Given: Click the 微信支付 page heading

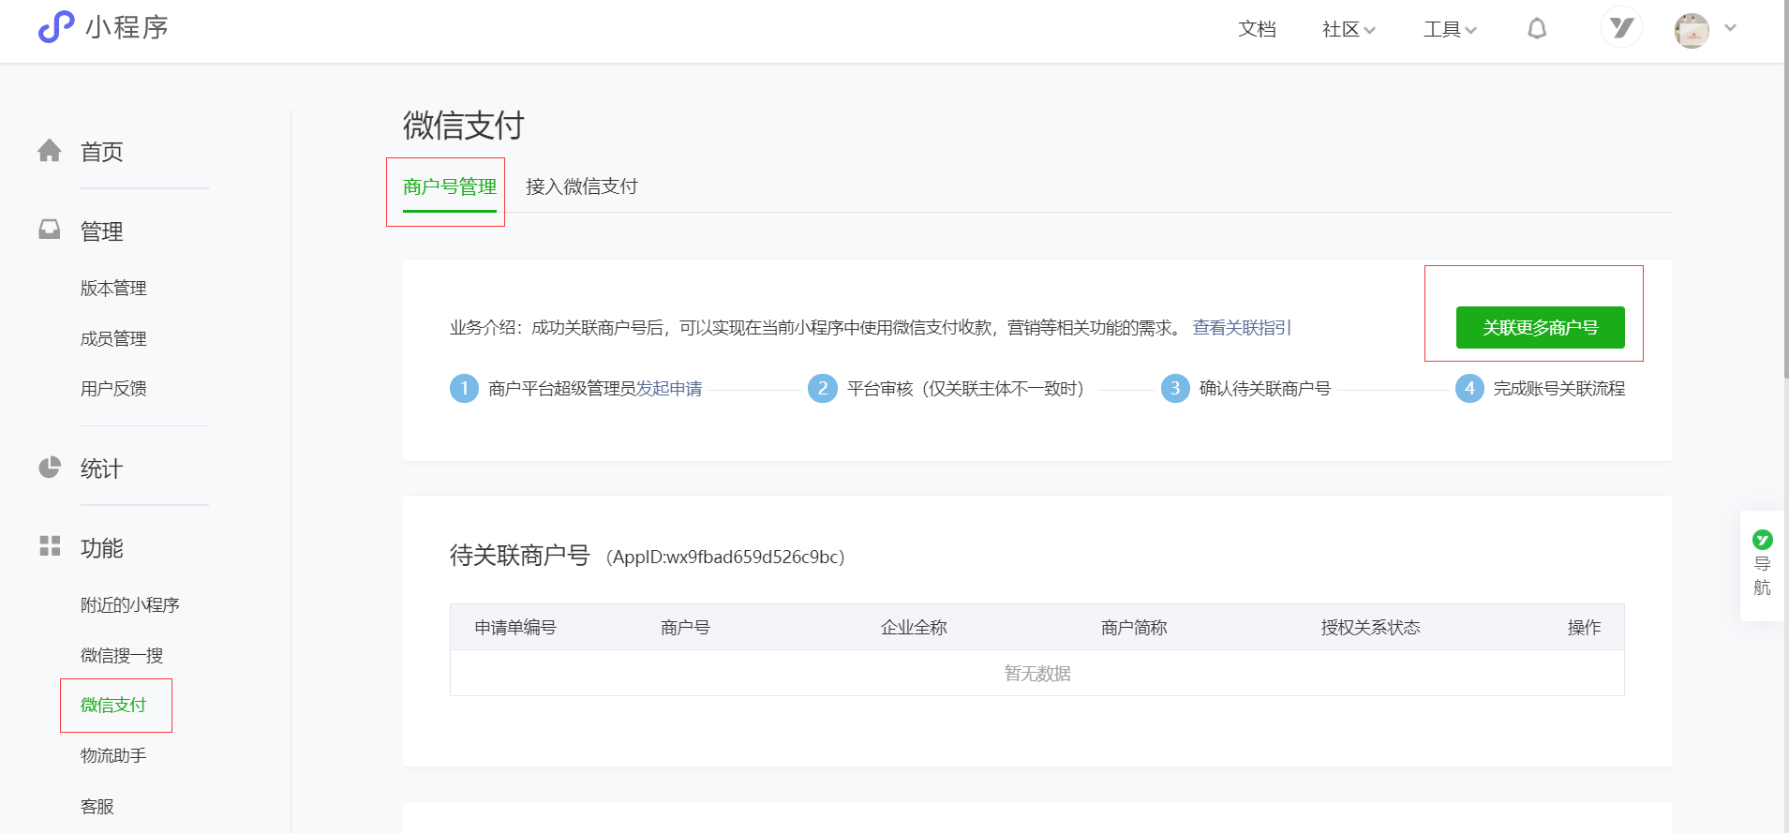Looking at the screenshot, I should [464, 125].
